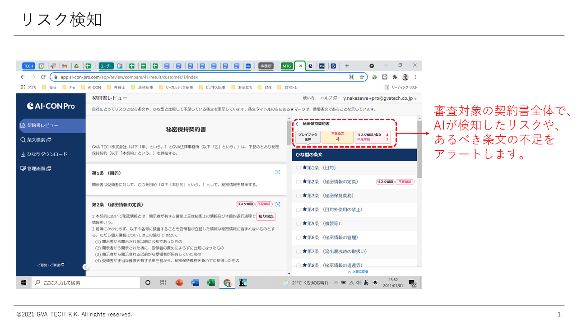The width and height of the screenshot is (578, 325).
Task: Click the 上部に戻る link
Action: point(358,272)
